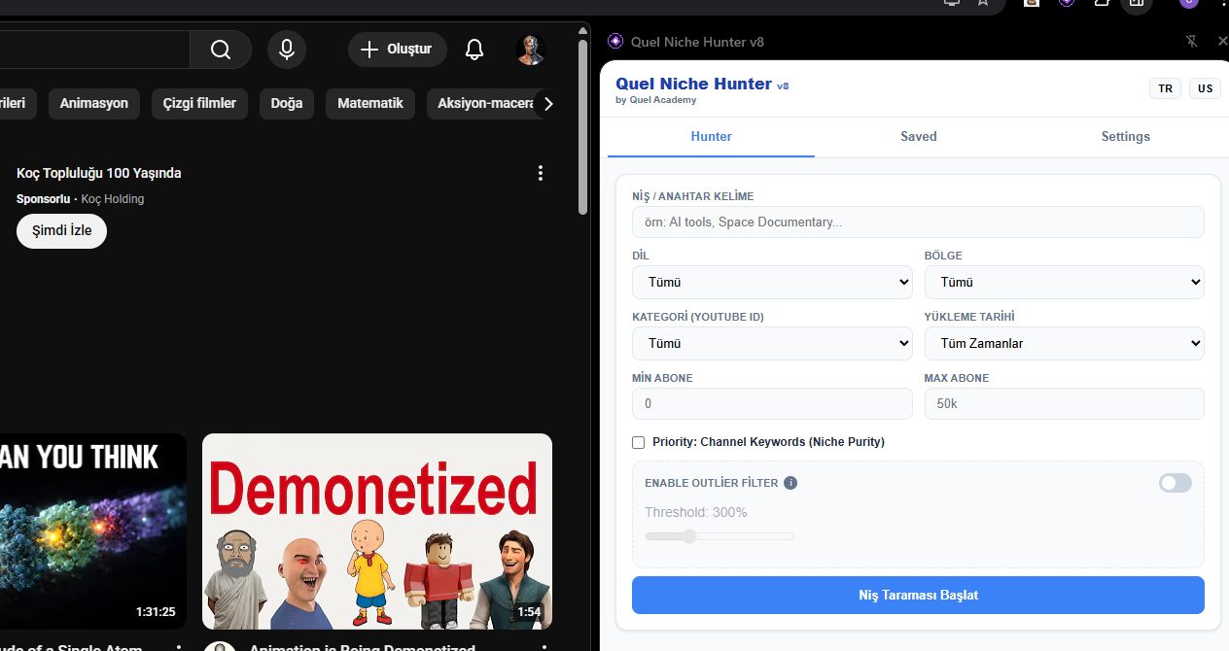
Task: Open the Settings tab
Action: [x=1126, y=137]
